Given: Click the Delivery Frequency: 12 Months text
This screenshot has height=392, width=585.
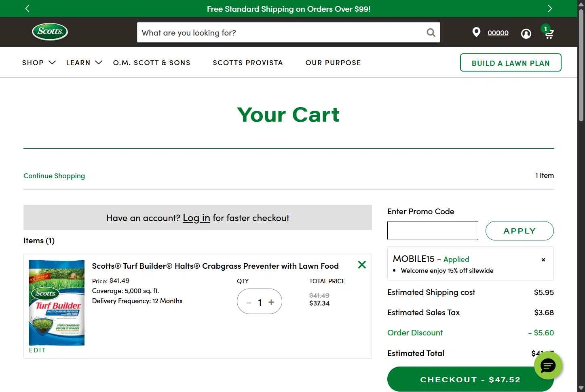Looking at the screenshot, I should (137, 301).
